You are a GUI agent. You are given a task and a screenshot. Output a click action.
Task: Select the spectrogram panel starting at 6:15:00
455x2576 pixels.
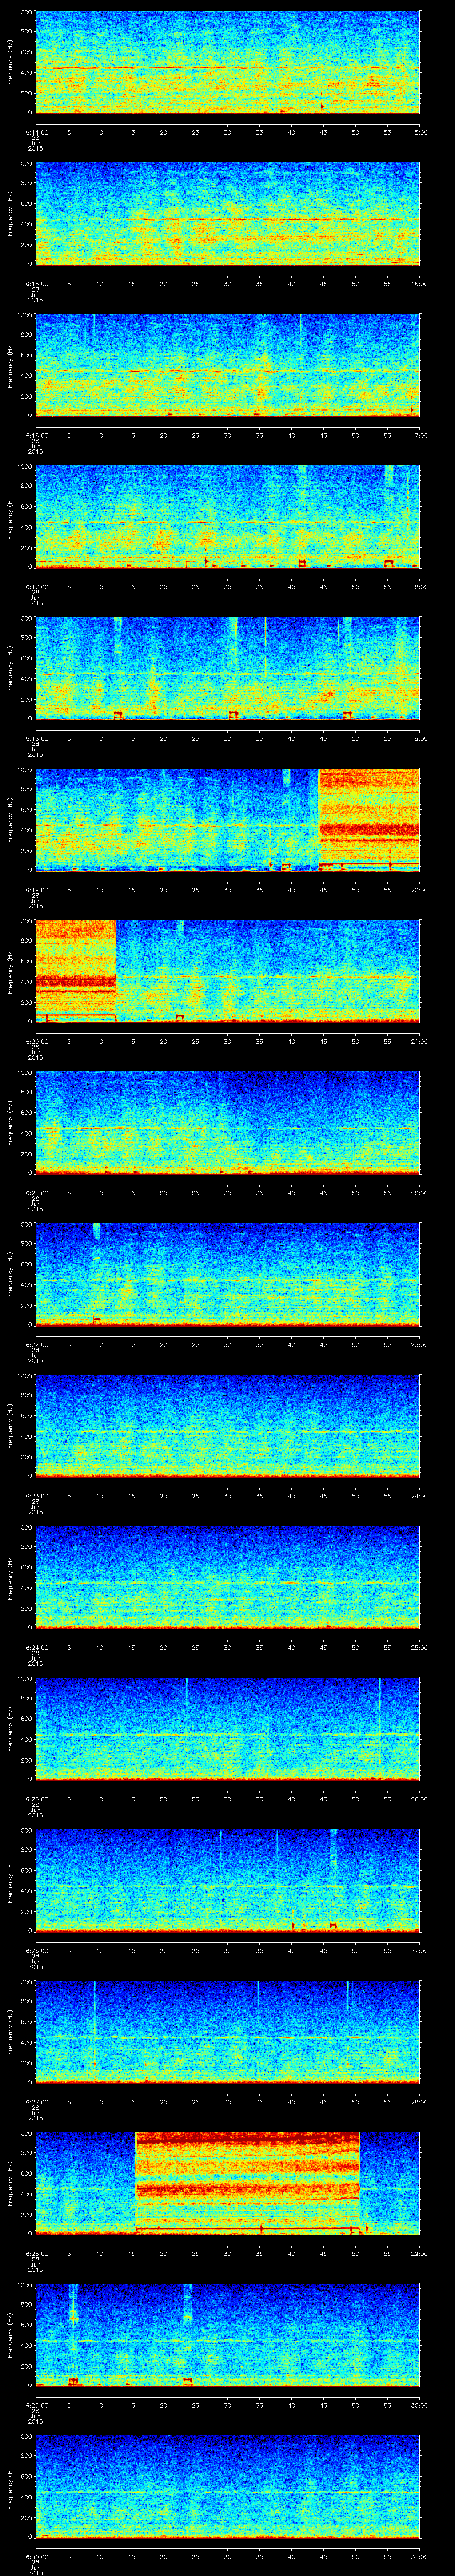(227, 214)
